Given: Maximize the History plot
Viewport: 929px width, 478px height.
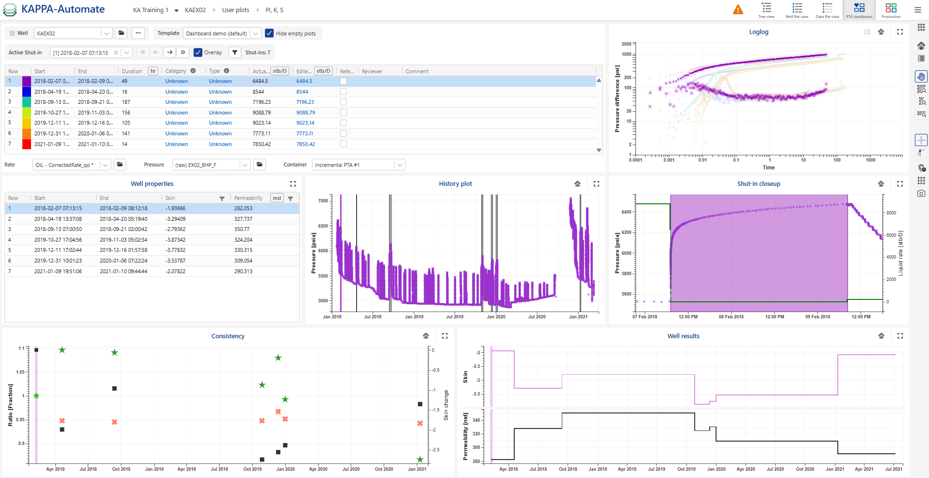Looking at the screenshot, I should [596, 184].
